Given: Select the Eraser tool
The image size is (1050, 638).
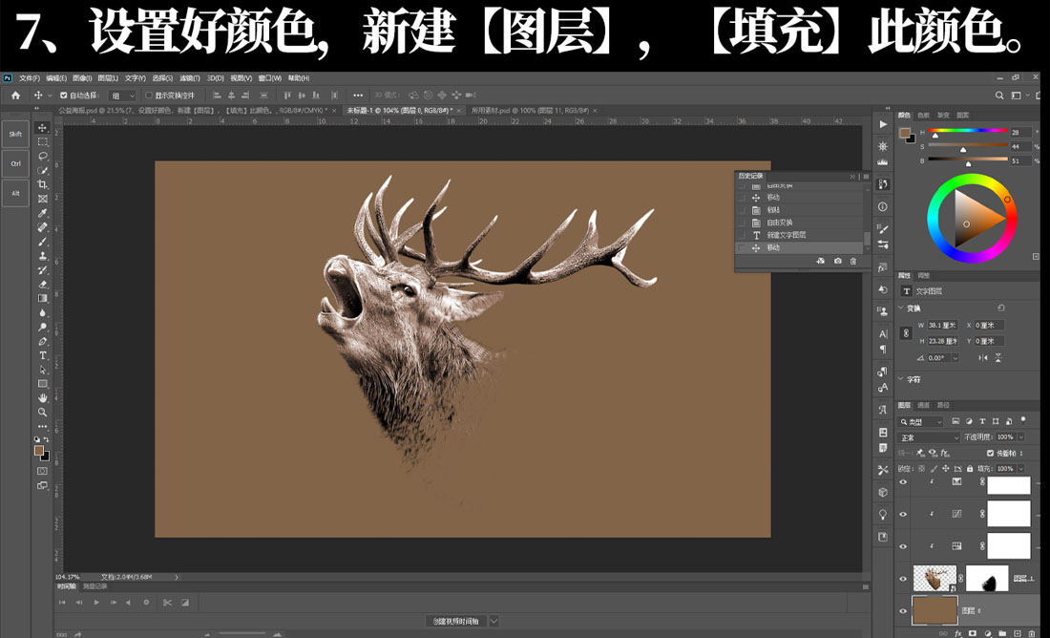Looking at the screenshot, I should pyautogui.click(x=43, y=285).
